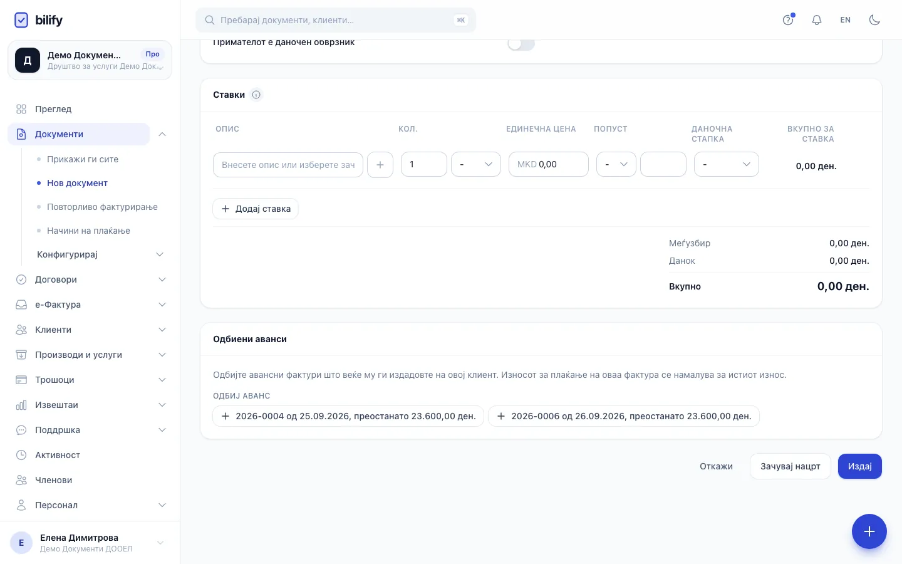The width and height of the screenshot is (902, 564).
Task: Select Нов документ menu item
Action: [x=77, y=183]
